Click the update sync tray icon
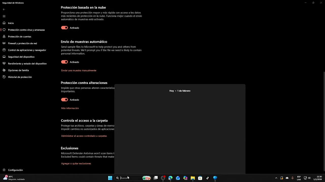The width and height of the screenshot is (325, 182). tap(282, 178)
